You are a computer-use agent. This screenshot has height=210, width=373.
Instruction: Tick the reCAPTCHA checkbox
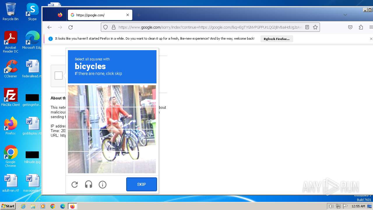click(x=59, y=76)
